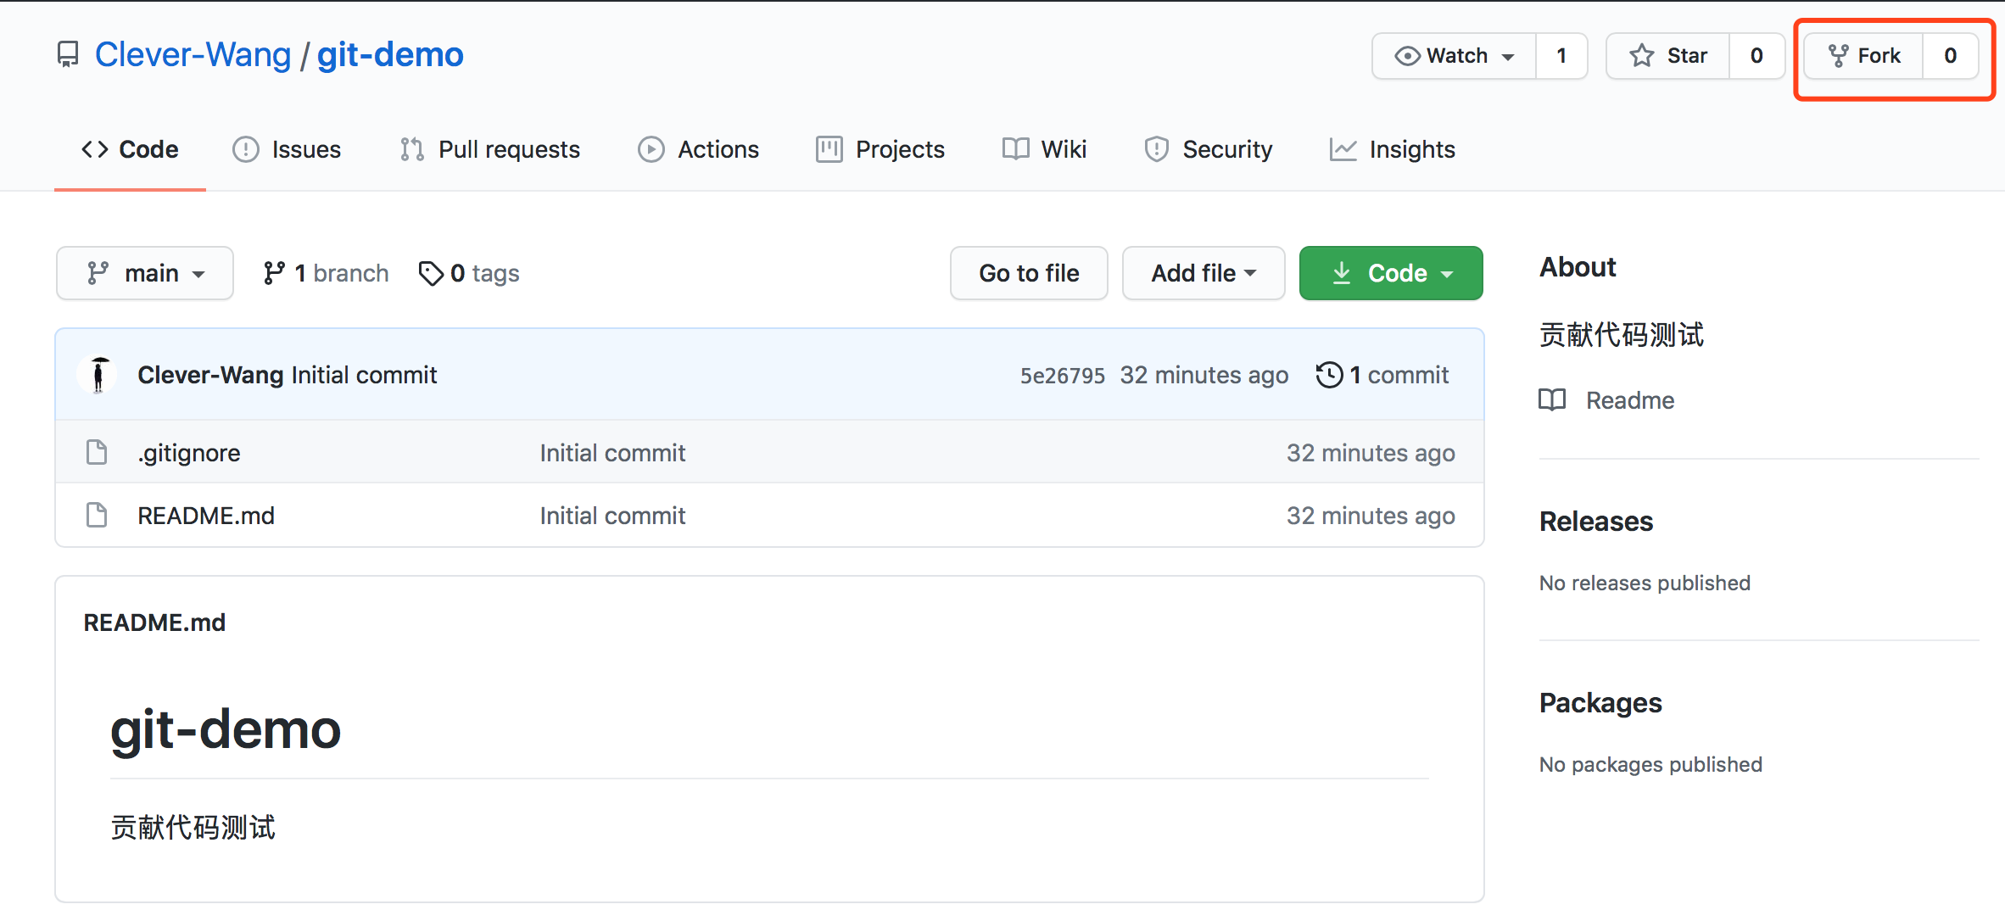The image size is (2005, 921).
Task: Click the Insights graph icon
Action: point(1343,149)
